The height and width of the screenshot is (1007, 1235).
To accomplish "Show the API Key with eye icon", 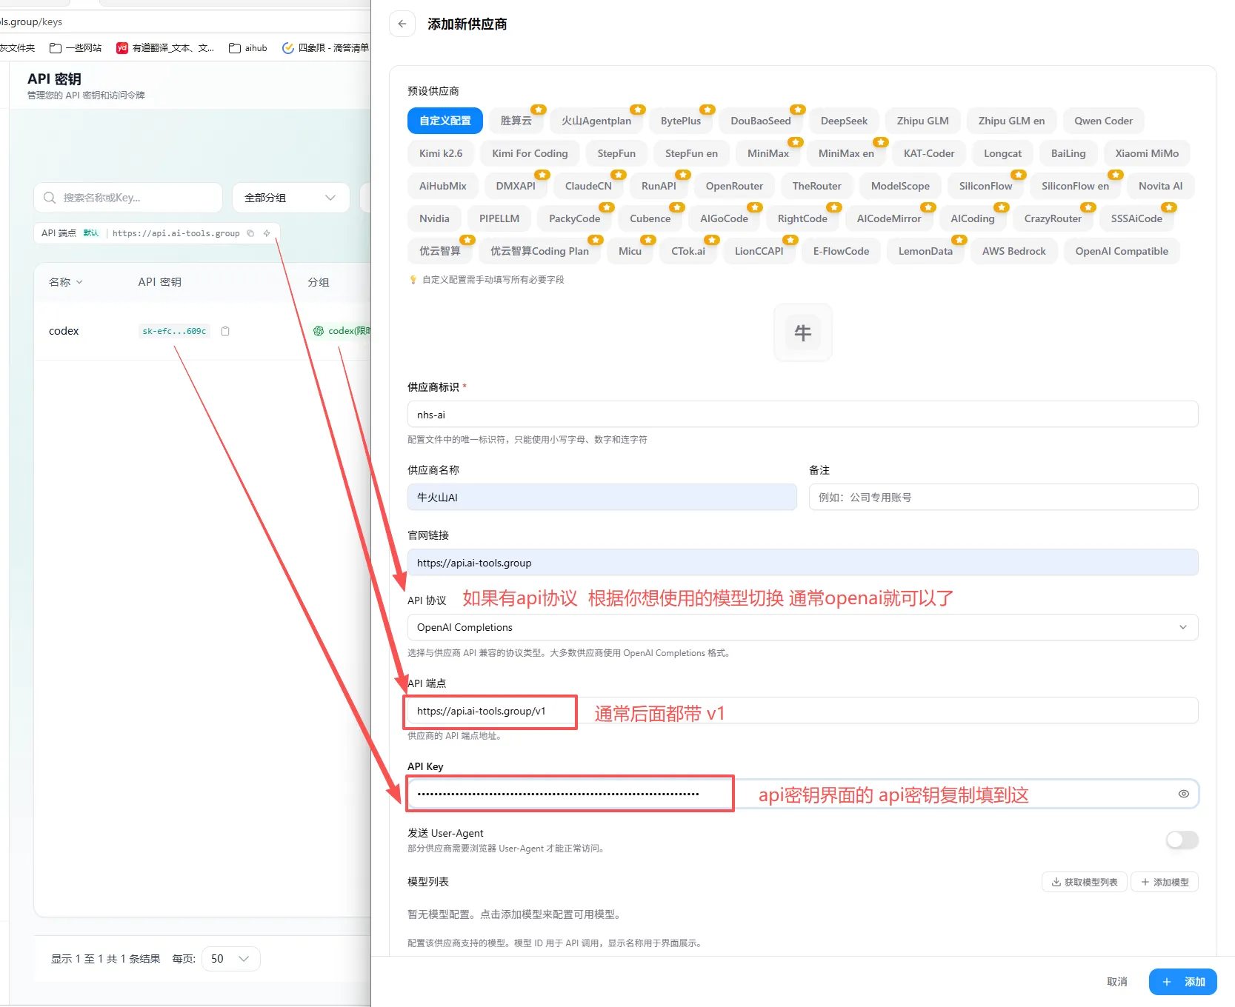I will [x=1184, y=794].
